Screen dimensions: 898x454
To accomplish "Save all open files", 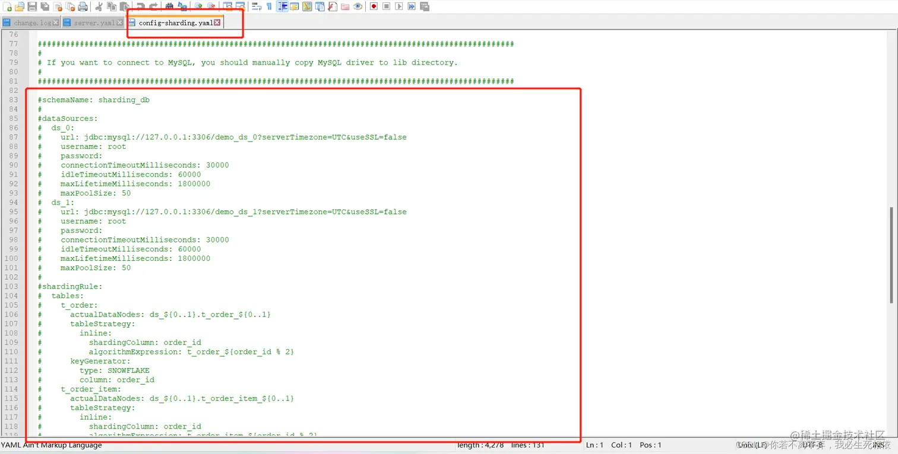I will click(x=45, y=7).
